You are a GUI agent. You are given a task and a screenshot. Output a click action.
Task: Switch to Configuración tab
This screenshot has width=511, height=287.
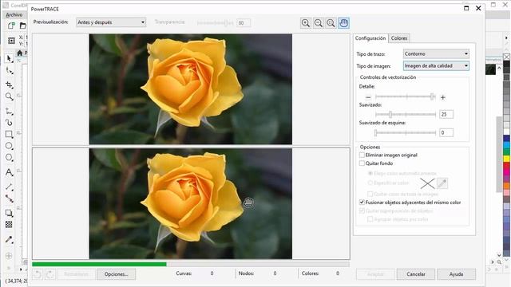coord(370,38)
